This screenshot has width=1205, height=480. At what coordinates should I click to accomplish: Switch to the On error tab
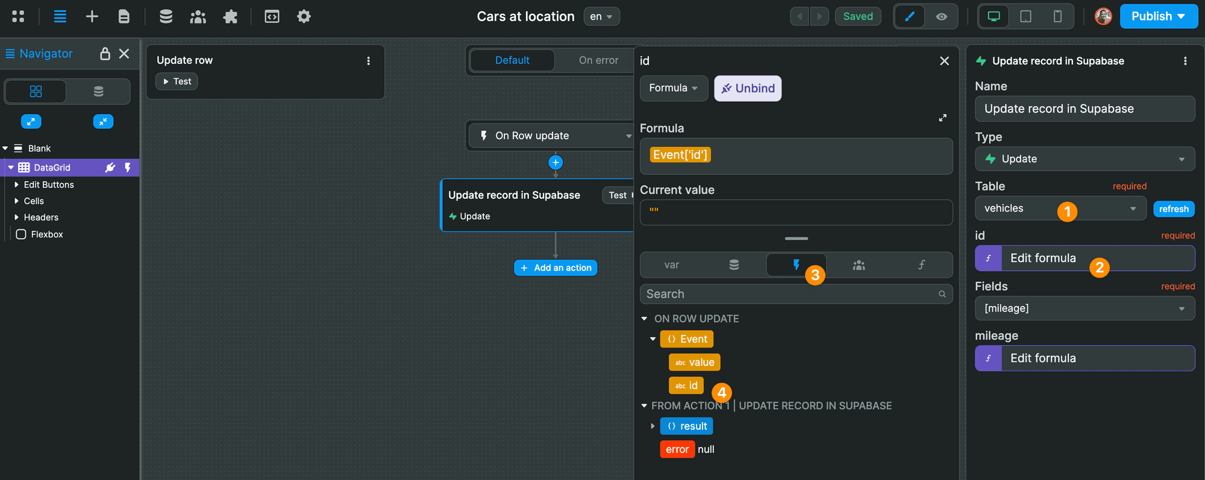598,60
